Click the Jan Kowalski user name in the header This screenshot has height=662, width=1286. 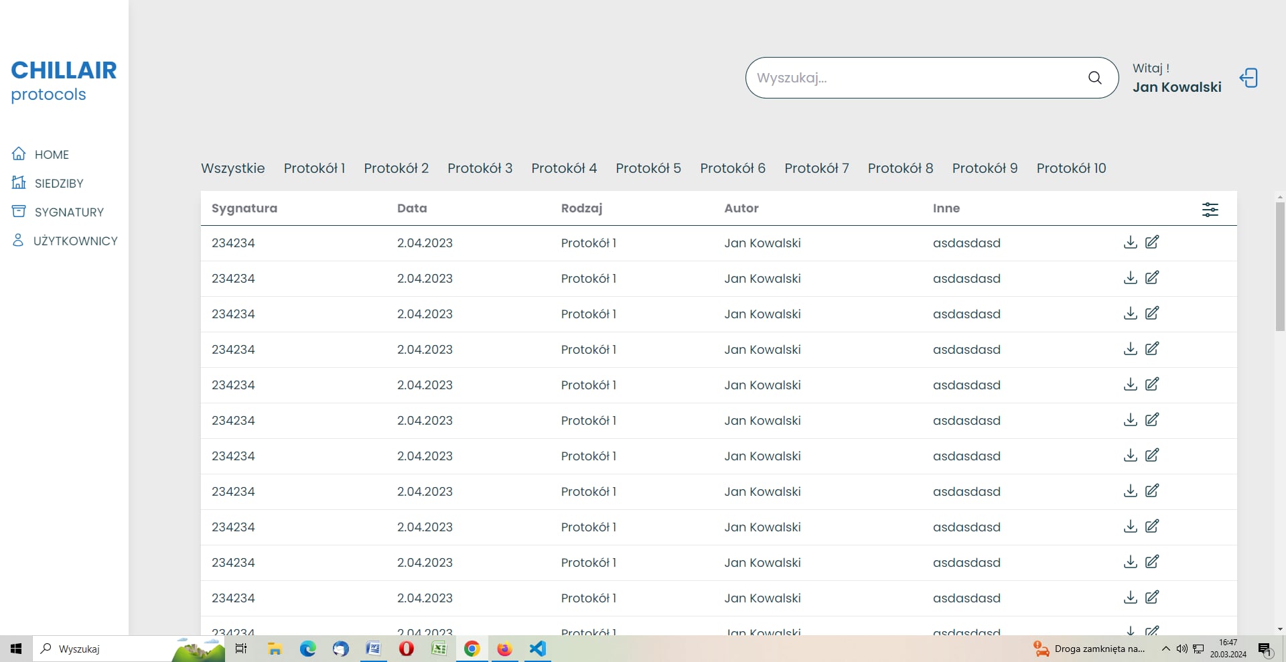pyautogui.click(x=1177, y=87)
